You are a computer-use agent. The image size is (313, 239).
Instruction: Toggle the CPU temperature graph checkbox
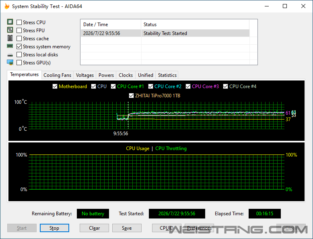pyautogui.click(x=93, y=86)
